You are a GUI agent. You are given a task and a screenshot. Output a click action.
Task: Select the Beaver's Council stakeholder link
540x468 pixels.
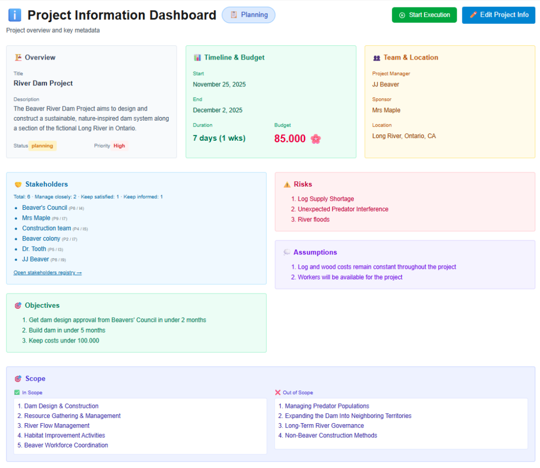[x=45, y=208]
